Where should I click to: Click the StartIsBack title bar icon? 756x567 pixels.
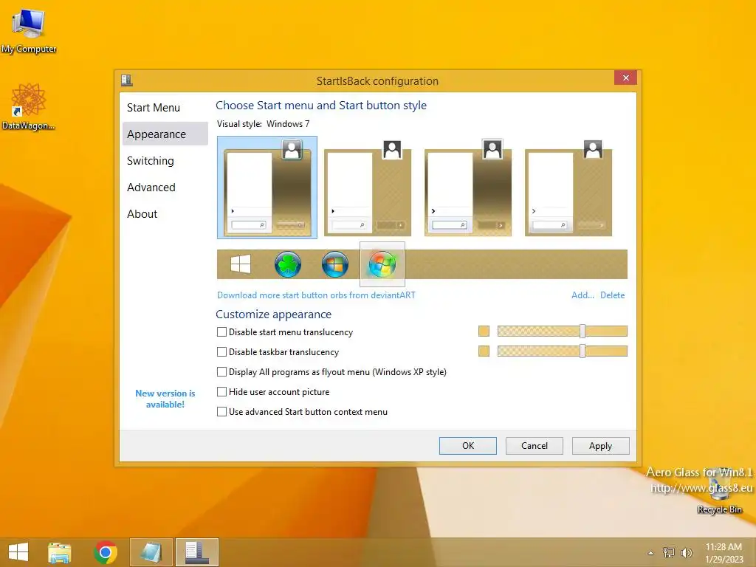(x=127, y=80)
